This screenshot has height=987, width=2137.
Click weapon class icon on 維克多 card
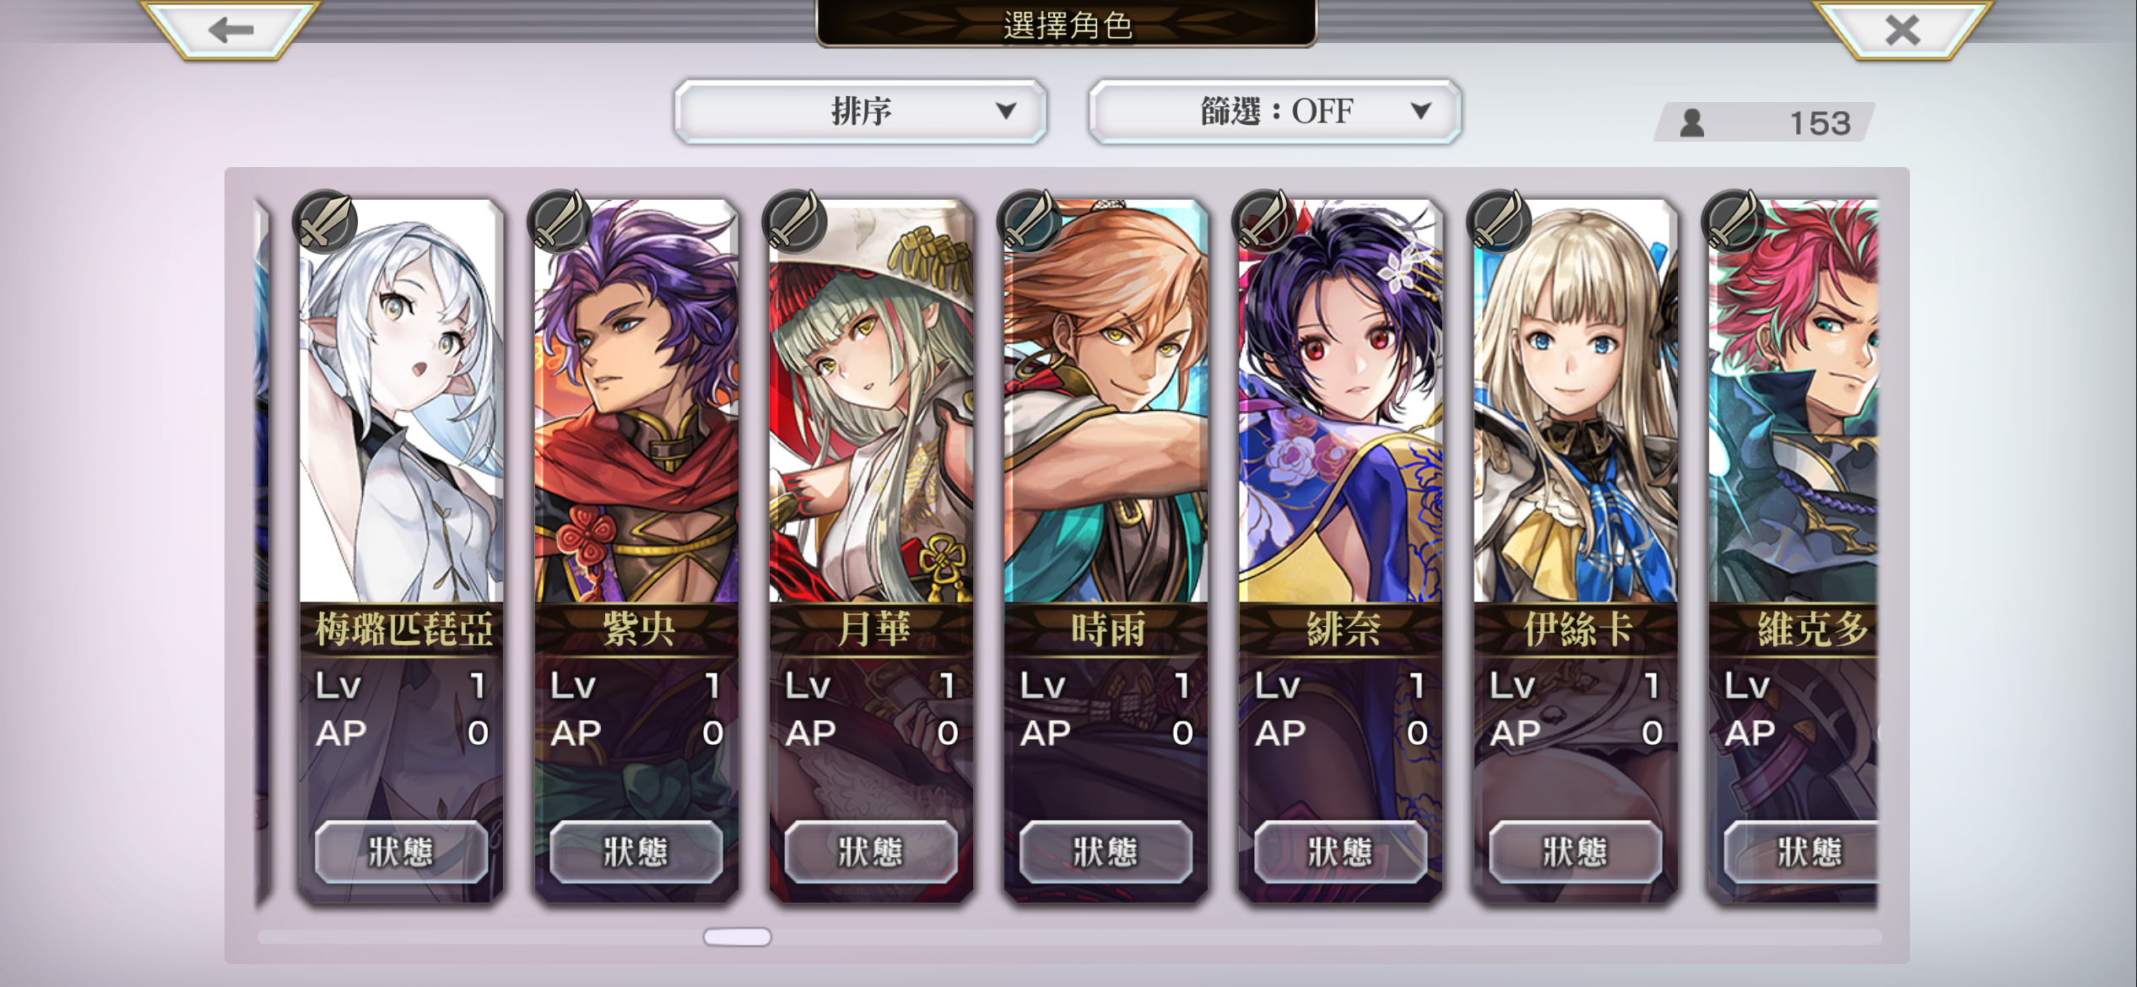1733,222
